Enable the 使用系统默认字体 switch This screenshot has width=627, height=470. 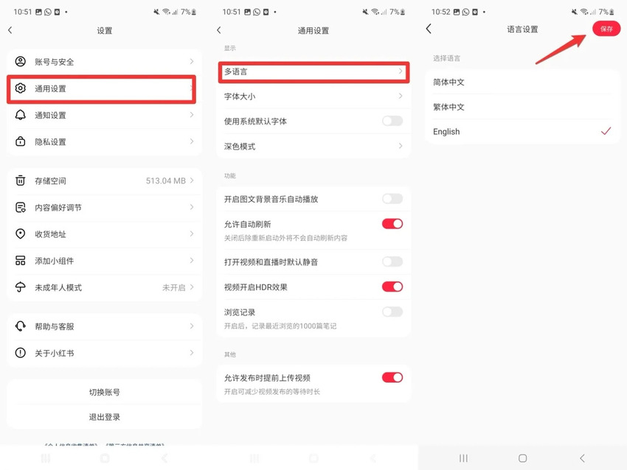(392, 121)
